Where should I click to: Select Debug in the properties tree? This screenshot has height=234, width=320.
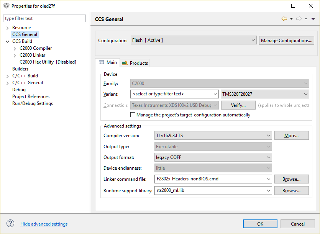pyautogui.click(x=19, y=90)
